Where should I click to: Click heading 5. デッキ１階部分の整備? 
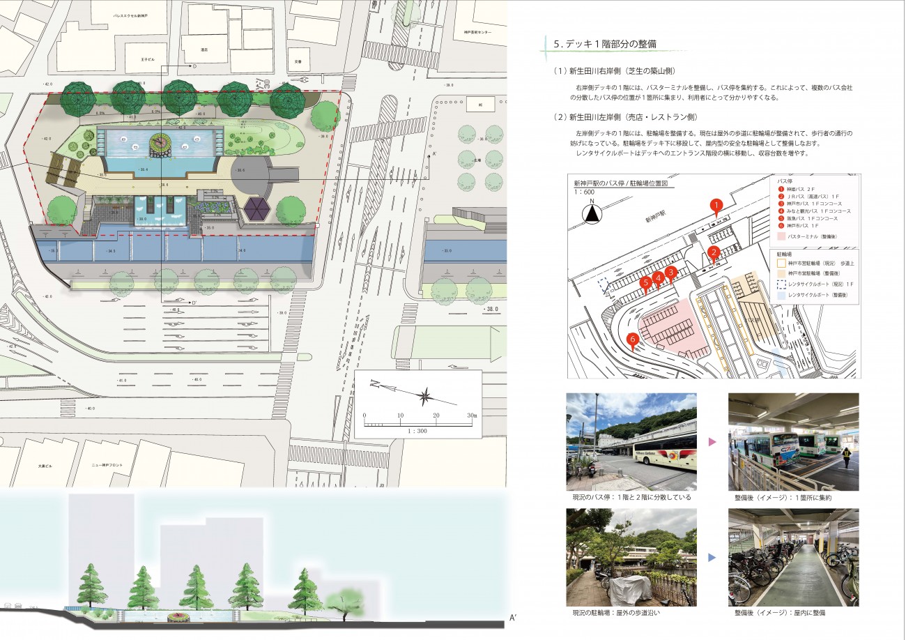pos(604,44)
